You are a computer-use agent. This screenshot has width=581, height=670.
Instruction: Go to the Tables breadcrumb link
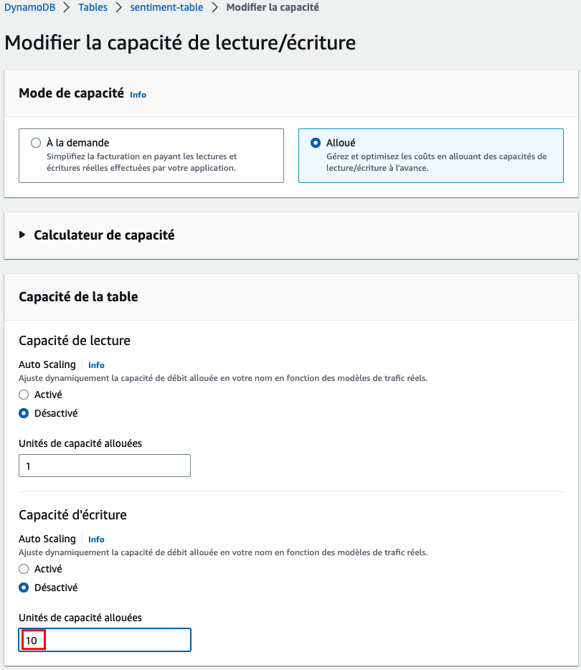[x=93, y=7]
